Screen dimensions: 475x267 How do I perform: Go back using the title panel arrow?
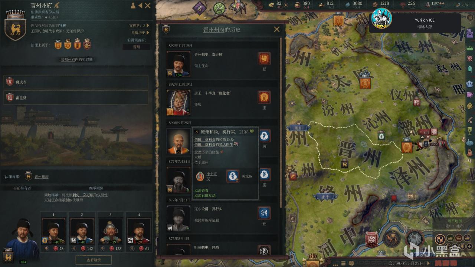[140, 6]
